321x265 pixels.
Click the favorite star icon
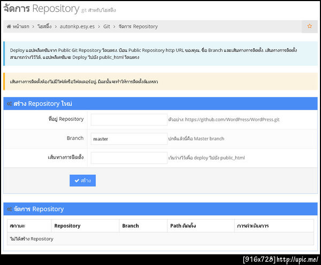pos(309,26)
